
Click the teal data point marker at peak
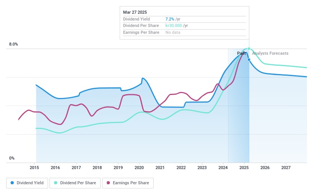click(249, 49)
